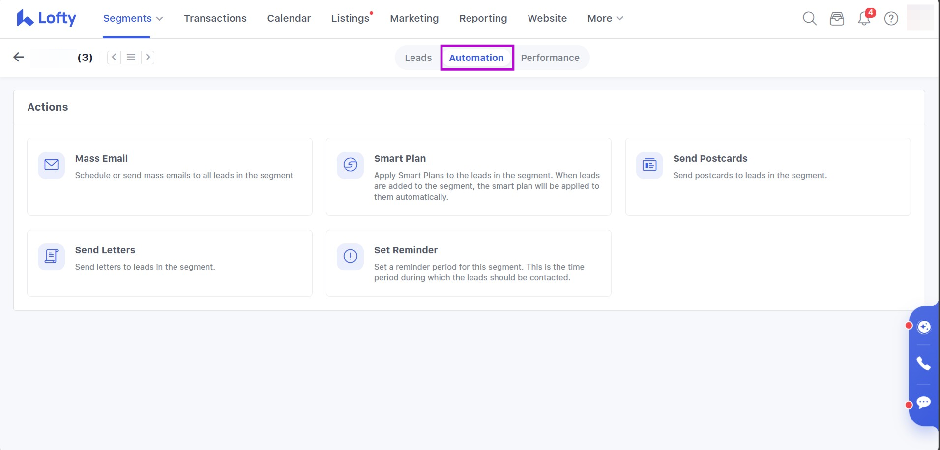This screenshot has width=940, height=450.
Task: Go back using the left arrow
Action: point(19,58)
